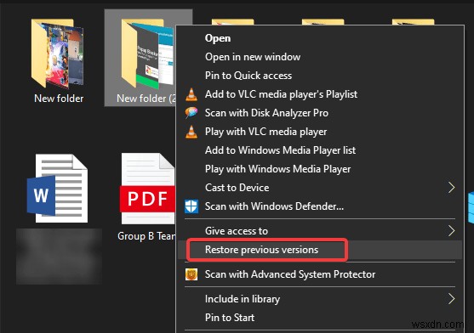Select the highlighted New folder (2) icon

click(x=148, y=54)
